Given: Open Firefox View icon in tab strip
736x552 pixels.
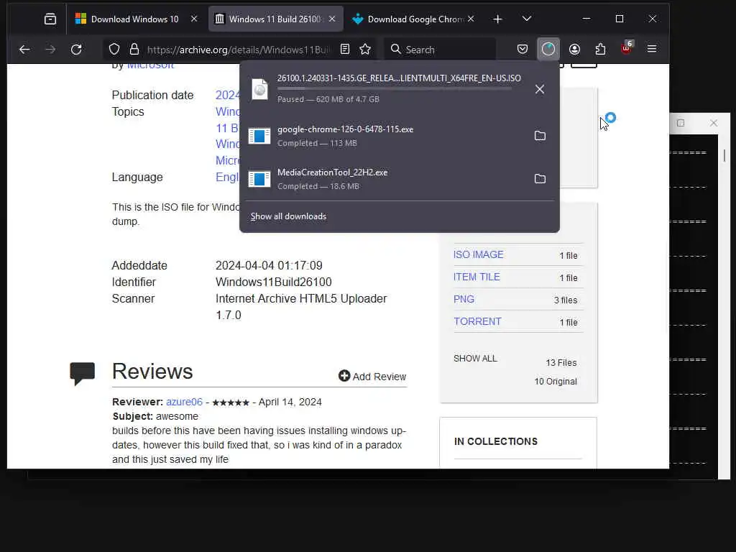Looking at the screenshot, I should click(50, 19).
